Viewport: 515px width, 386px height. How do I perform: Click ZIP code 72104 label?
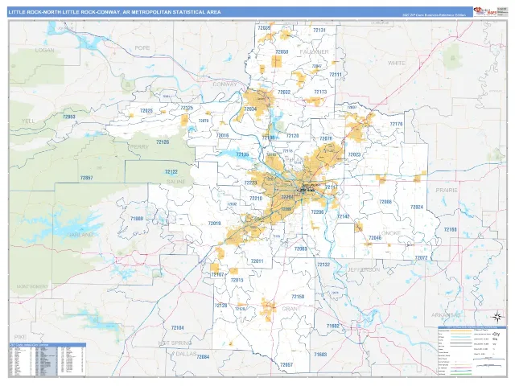click(177, 327)
